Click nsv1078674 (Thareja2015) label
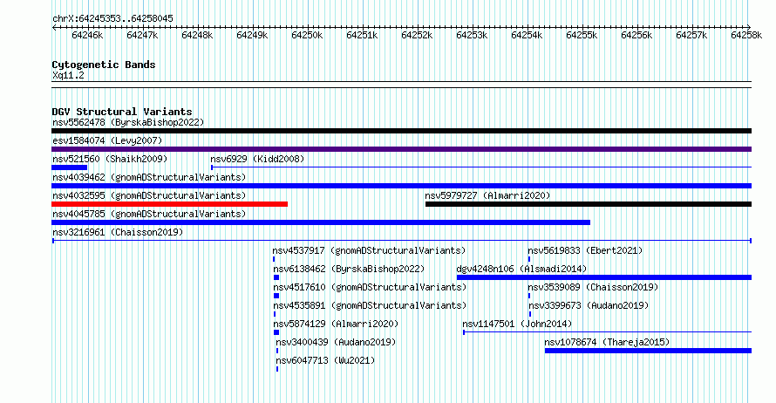The image size is (776, 403). pyautogui.click(x=607, y=342)
